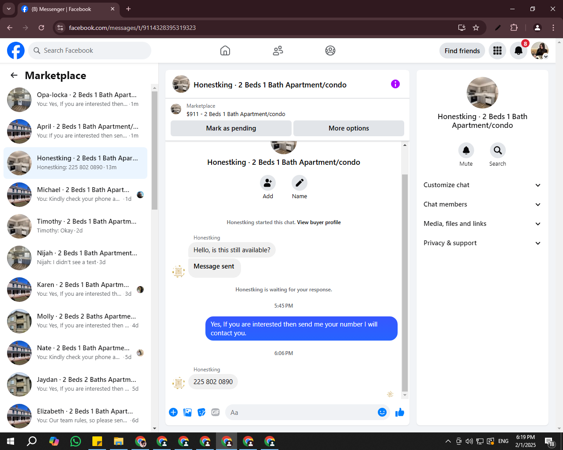Open Chrome three-dot menu

coord(553,28)
